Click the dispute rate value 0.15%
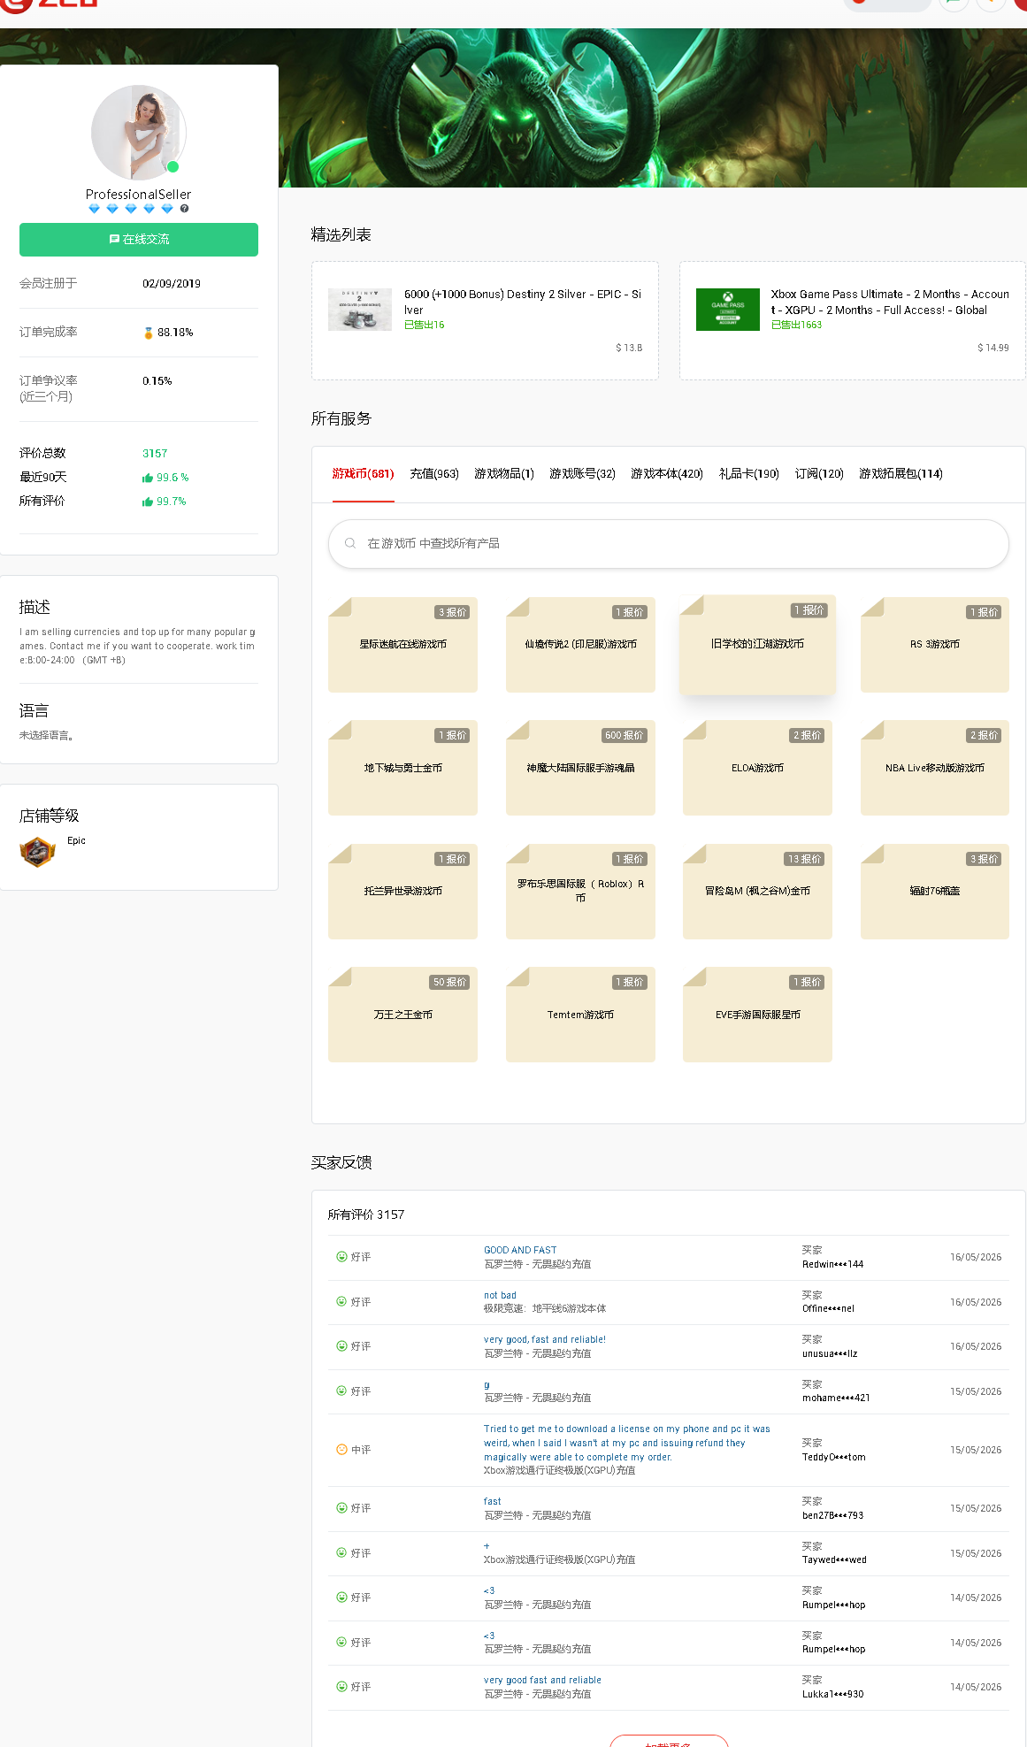This screenshot has width=1027, height=1747. click(157, 381)
